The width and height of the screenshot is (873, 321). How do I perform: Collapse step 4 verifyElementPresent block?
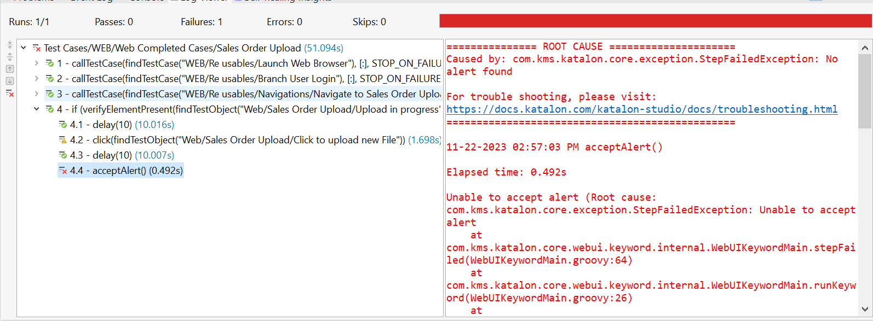tap(36, 109)
